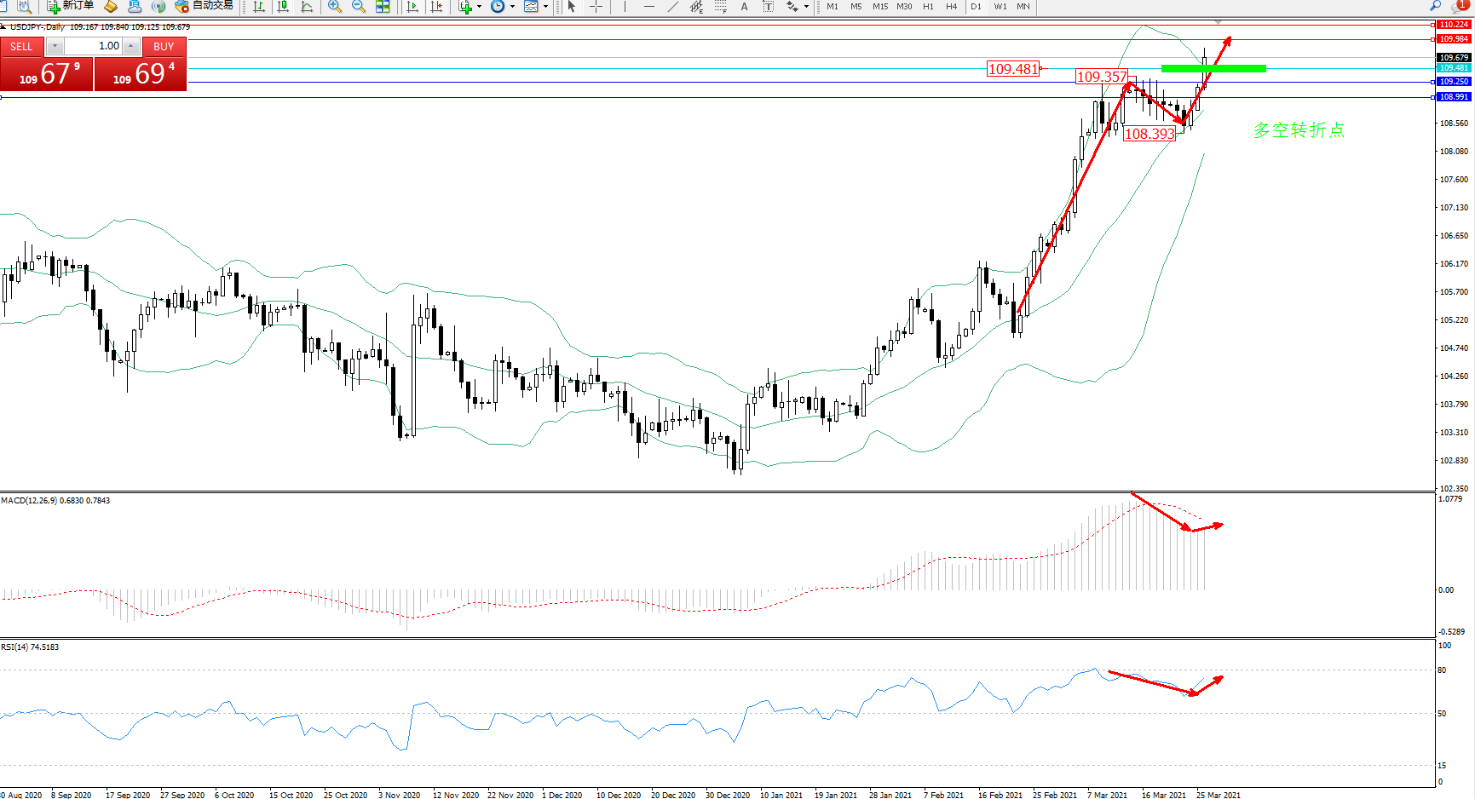Select the Fibonacci retracement tool
Image resolution: width=1475 pixels, height=799 pixels.
coord(721,7)
